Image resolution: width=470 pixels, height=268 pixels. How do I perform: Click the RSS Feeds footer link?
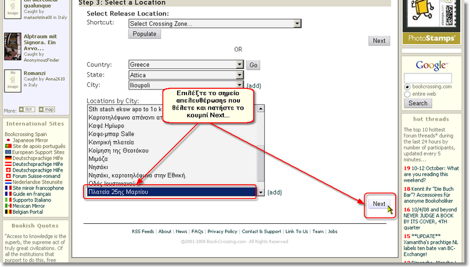click(143, 231)
